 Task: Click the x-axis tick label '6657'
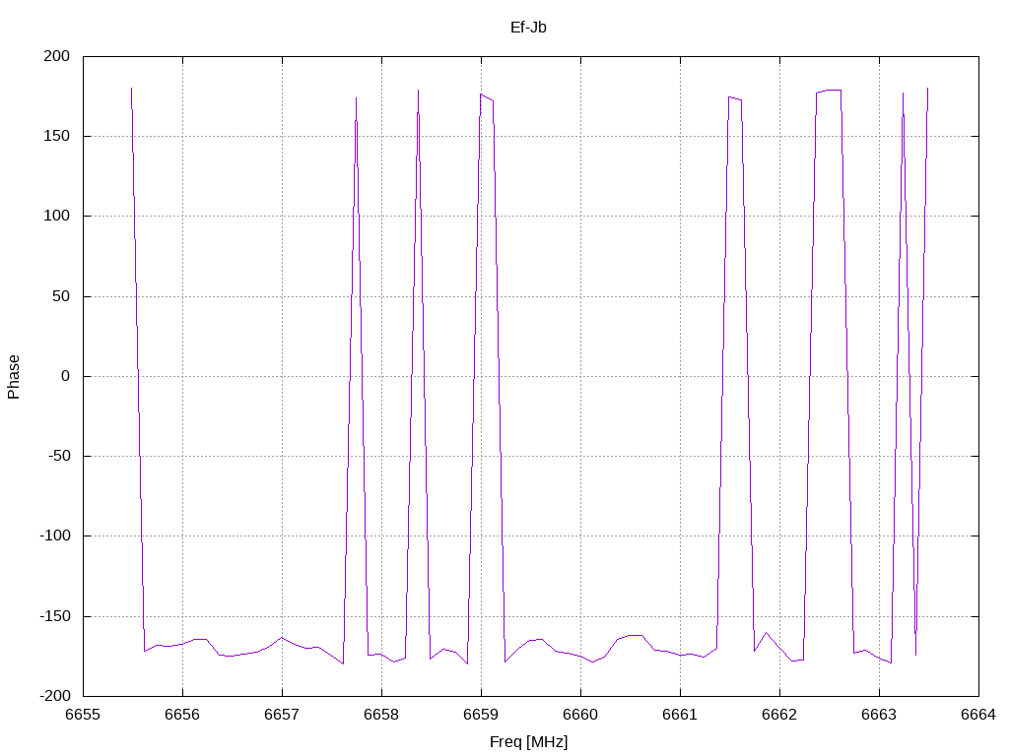(x=282, y=715)
